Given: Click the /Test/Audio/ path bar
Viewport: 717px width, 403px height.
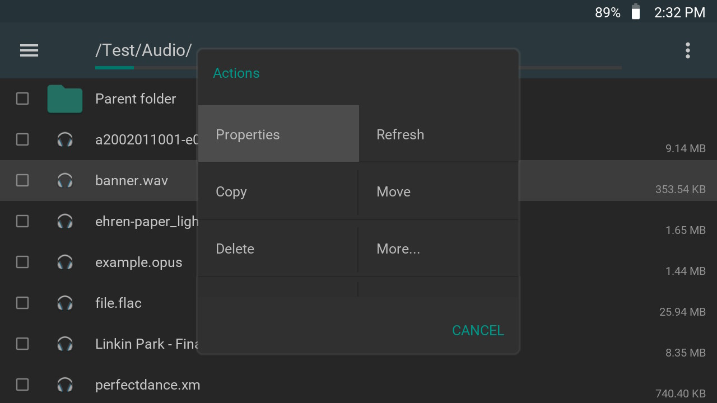Looking at the screenshot, I should [143, 50].
